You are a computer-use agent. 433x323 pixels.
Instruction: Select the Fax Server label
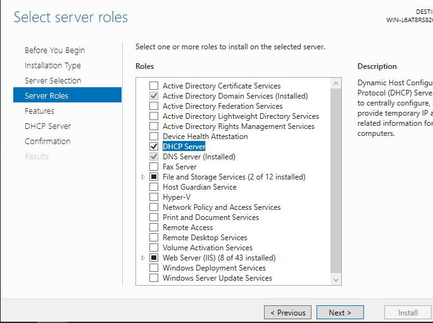pyautogui.click(x=180, y=167)
